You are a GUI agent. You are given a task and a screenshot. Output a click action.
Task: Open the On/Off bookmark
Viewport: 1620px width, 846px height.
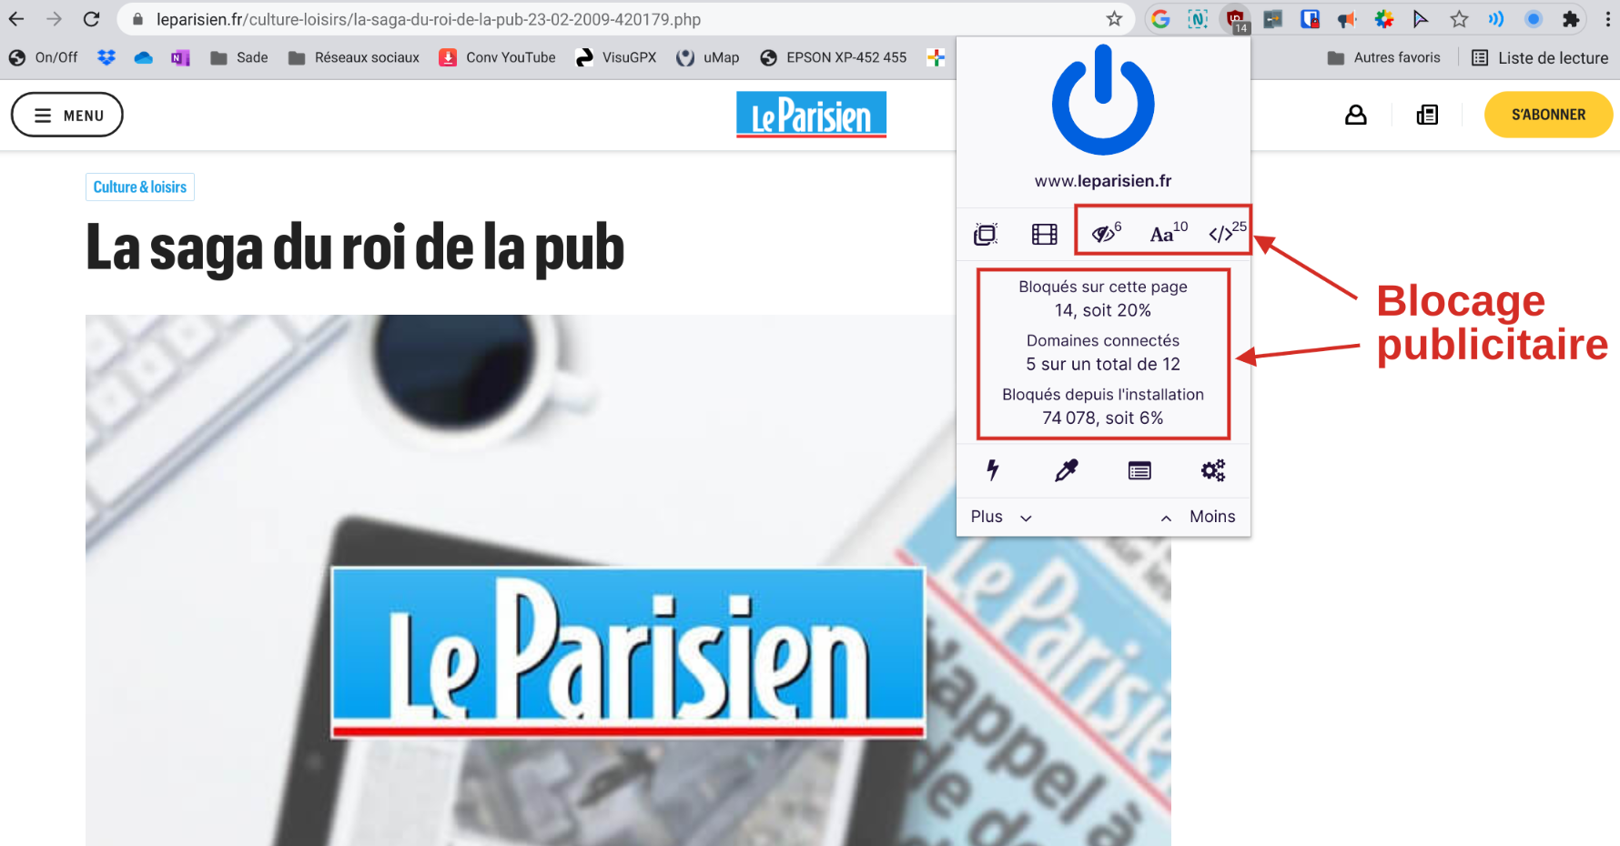click(43, 57)
